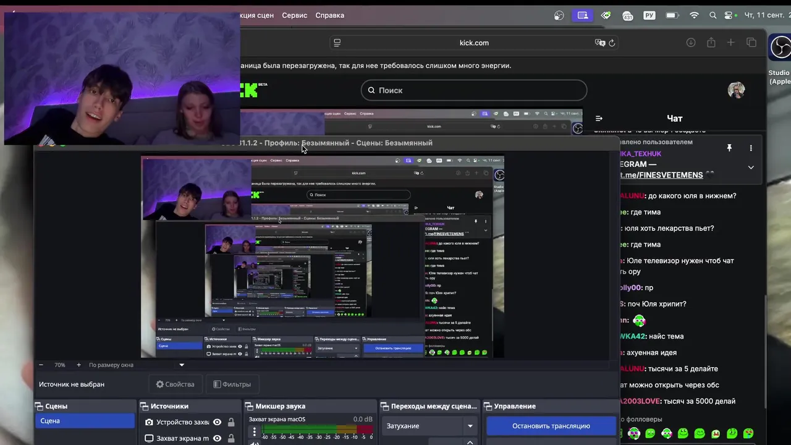Click the Микшер звука dock panel icon
The image size is (791, 445).
pos(250,407)
